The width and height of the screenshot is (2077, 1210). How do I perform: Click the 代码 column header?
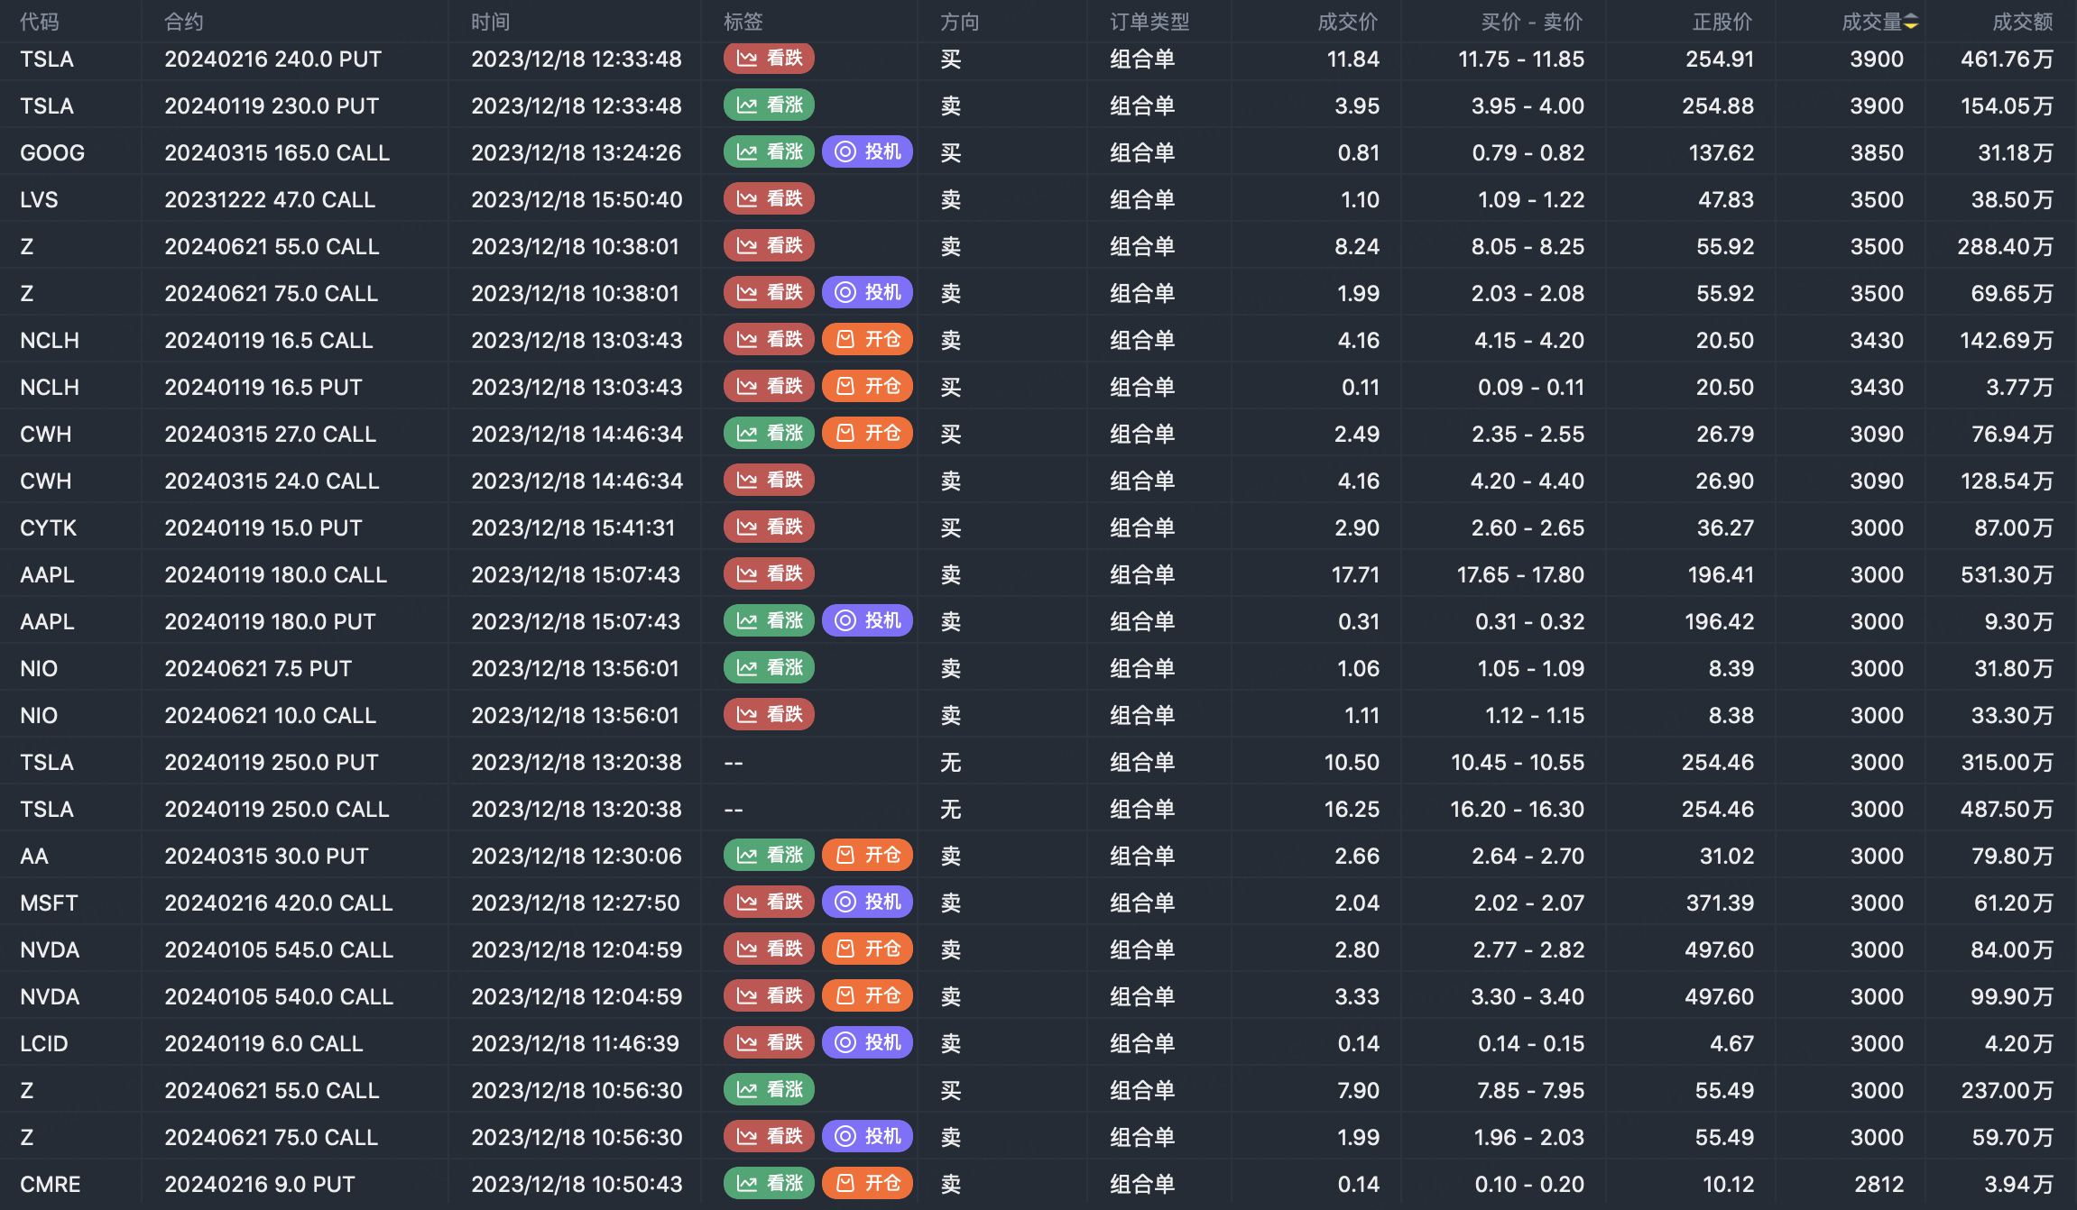click(x=40, y=22)
